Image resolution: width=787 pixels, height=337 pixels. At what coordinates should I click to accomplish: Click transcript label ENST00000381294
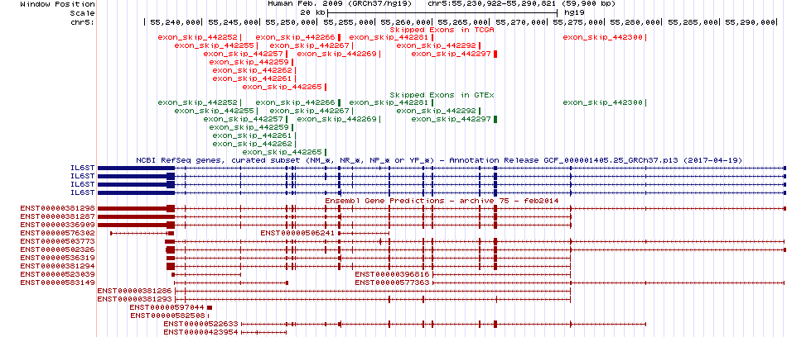pyautogui.click(x=58, y=266)
